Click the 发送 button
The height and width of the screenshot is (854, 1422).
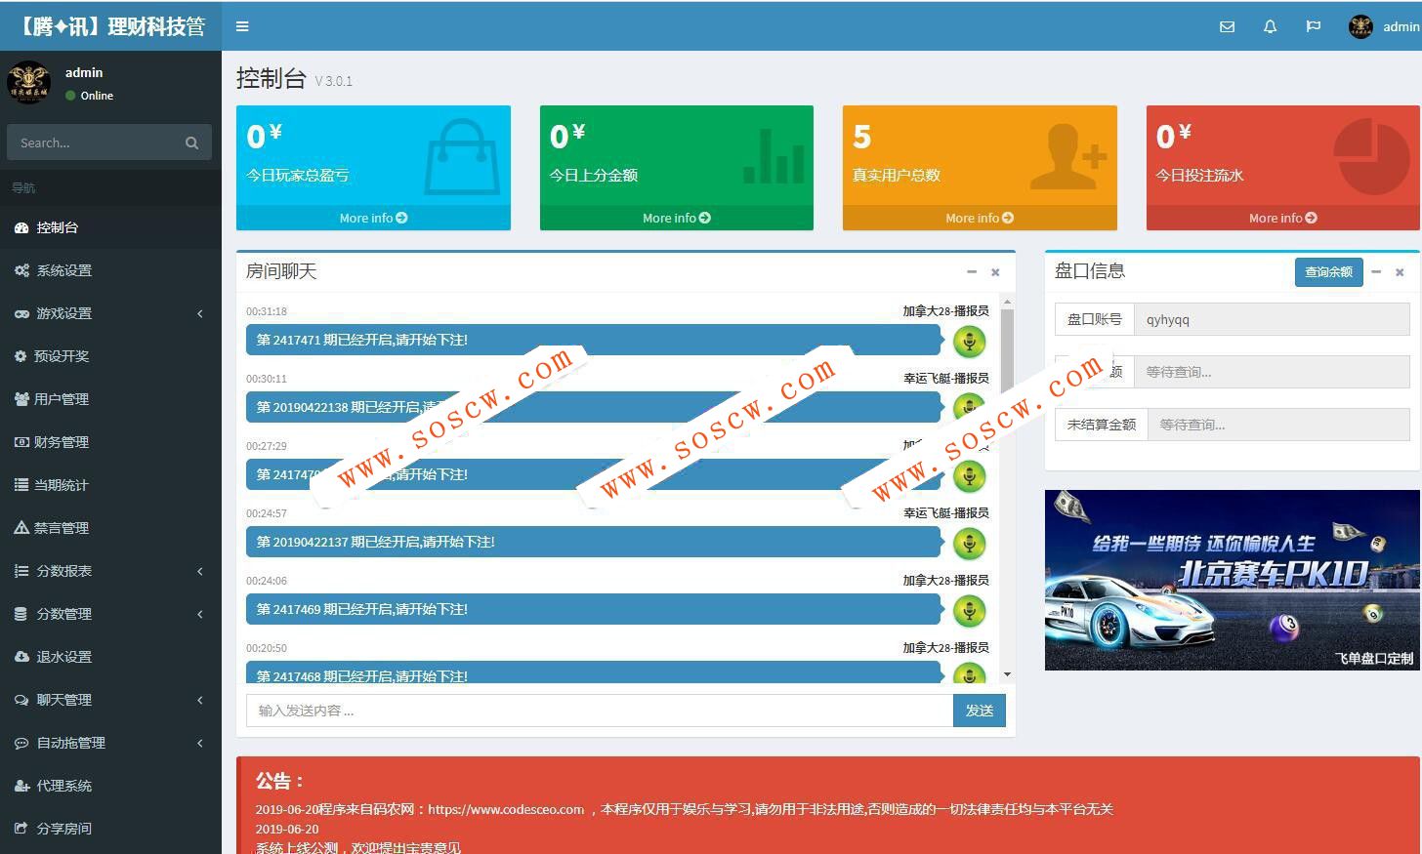click(980, 711)
